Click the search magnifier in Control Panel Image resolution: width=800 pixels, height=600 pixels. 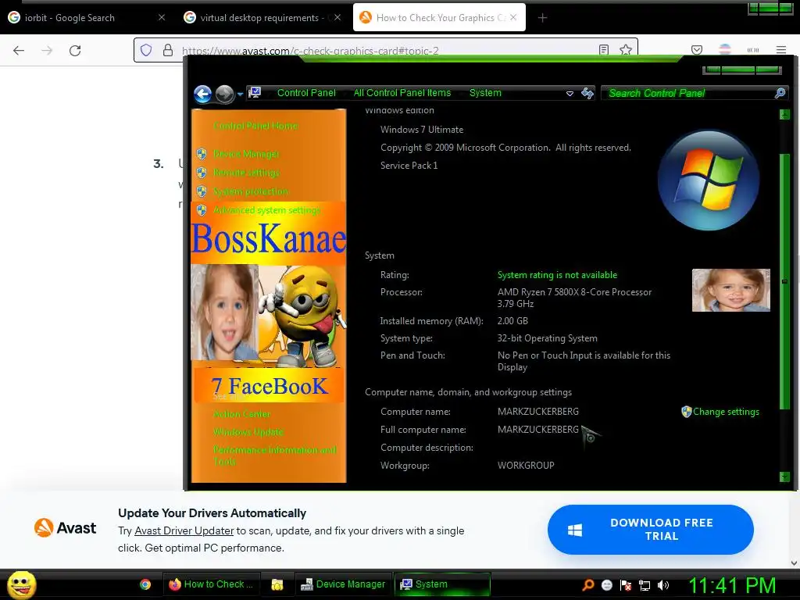pos(780,94)
